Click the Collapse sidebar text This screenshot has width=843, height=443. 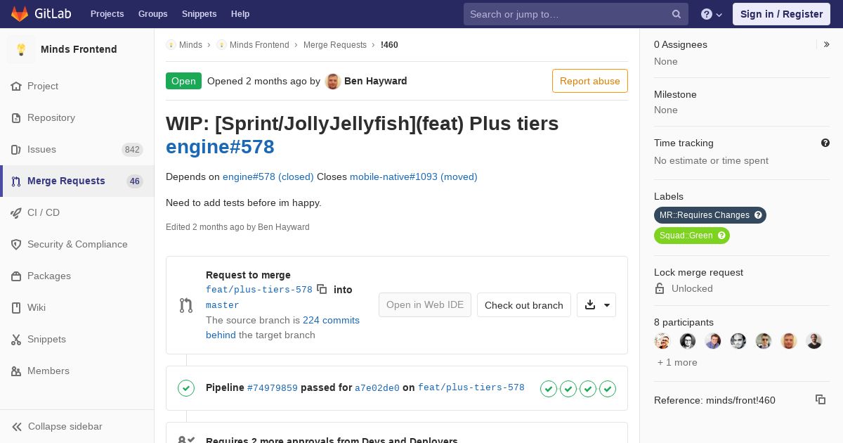coord(65,426)
